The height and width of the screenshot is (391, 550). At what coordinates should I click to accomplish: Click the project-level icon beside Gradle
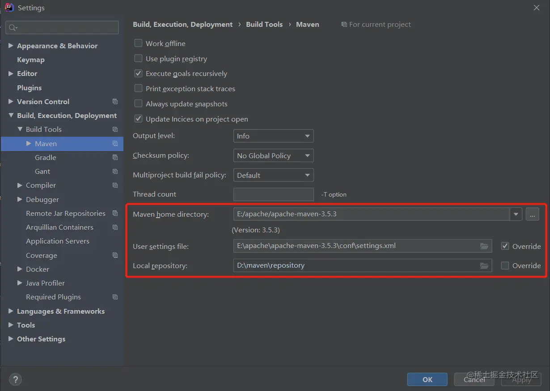(x=115, y=157)
